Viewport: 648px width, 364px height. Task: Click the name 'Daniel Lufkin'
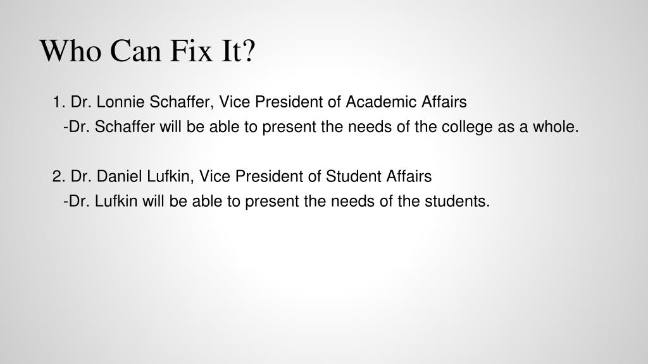pyautogui.click(x=143, y=176)
